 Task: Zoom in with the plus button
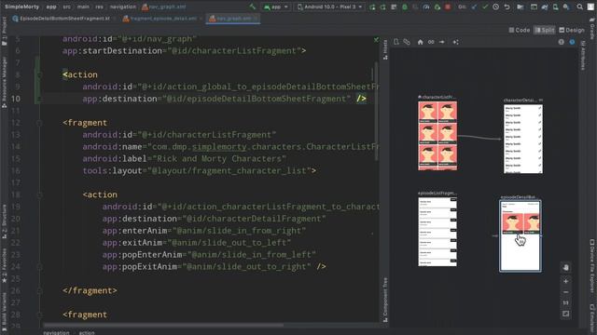(566, 281)
